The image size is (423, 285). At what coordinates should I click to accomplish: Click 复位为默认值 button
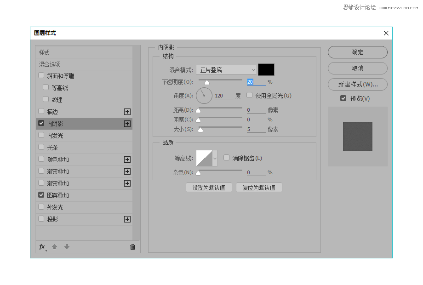click(x=259, y=188)
